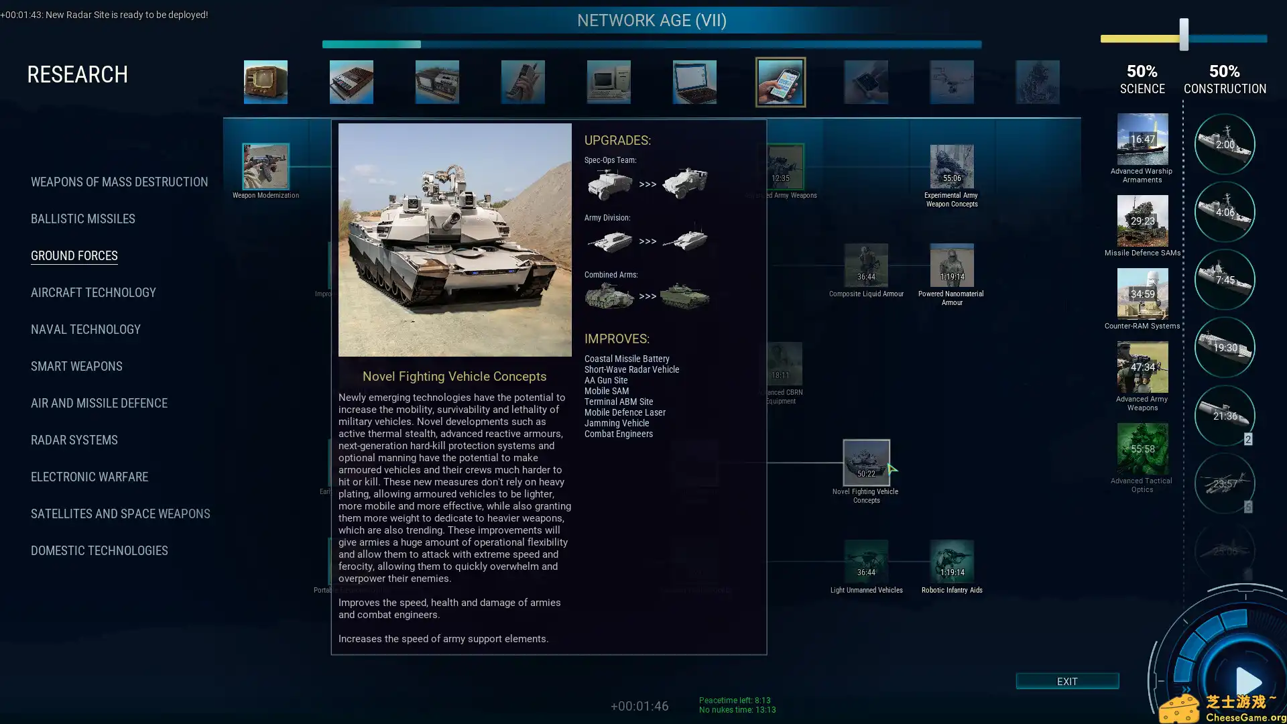1287x724 pixels.
Task: Switch to Radar Systems category
Action: 74,440
